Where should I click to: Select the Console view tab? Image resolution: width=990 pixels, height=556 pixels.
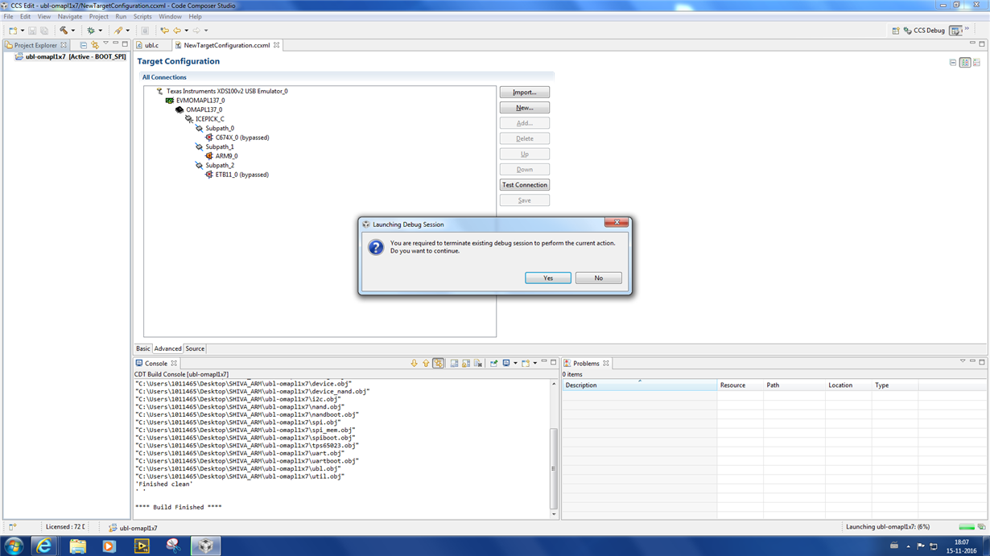point(155,364)
